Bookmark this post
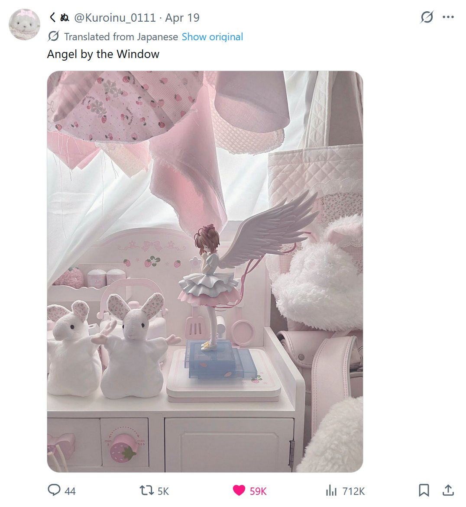This screenshot has height=507, width=466. pyautogui.click(x=424, y=490)
